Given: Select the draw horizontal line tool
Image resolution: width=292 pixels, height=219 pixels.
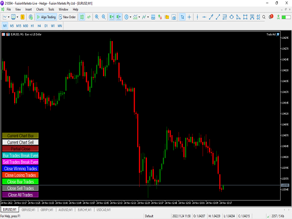Looking at the screenshot, I should [204, 17].
